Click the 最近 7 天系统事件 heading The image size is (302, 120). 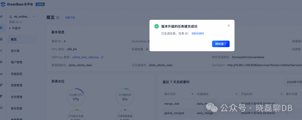176,82
